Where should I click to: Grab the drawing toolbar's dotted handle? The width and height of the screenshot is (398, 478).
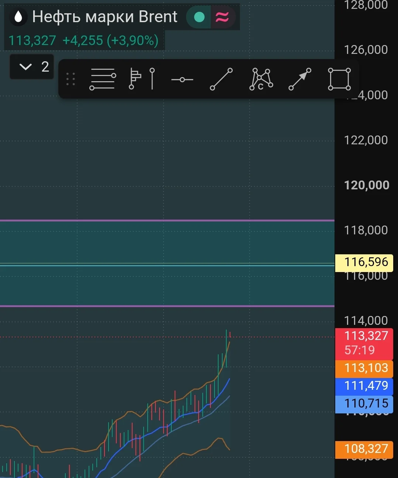click(x=71, y=79)
